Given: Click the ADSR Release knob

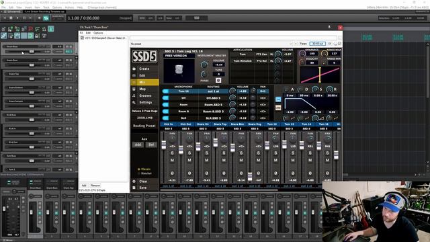Looking at the screenshot, I should (x=330, y=89).
